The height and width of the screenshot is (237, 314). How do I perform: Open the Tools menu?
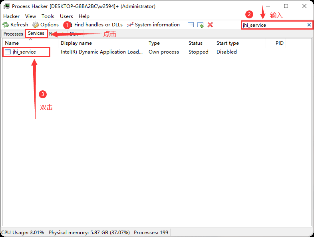(x=48, y=16)
